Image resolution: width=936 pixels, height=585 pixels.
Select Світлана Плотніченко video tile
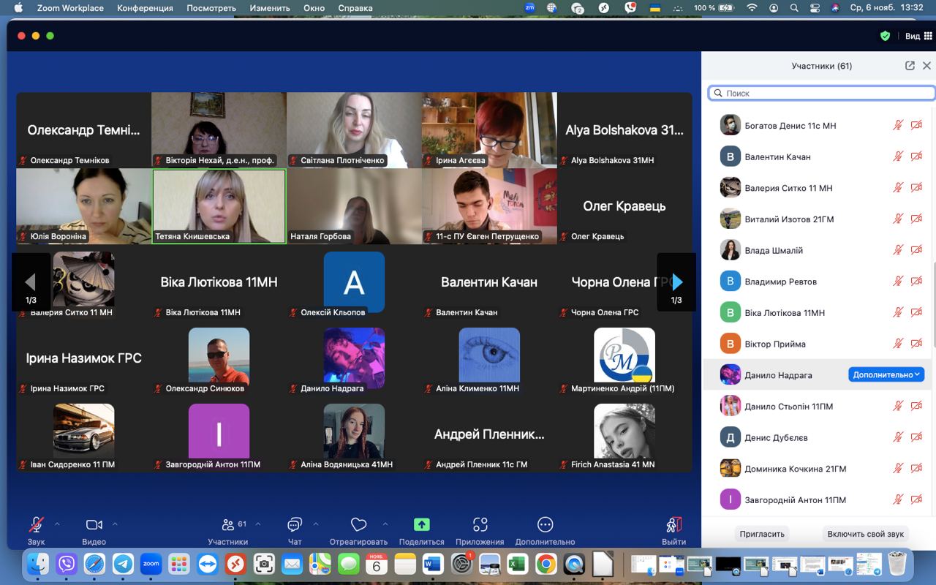tap(354, 130)
